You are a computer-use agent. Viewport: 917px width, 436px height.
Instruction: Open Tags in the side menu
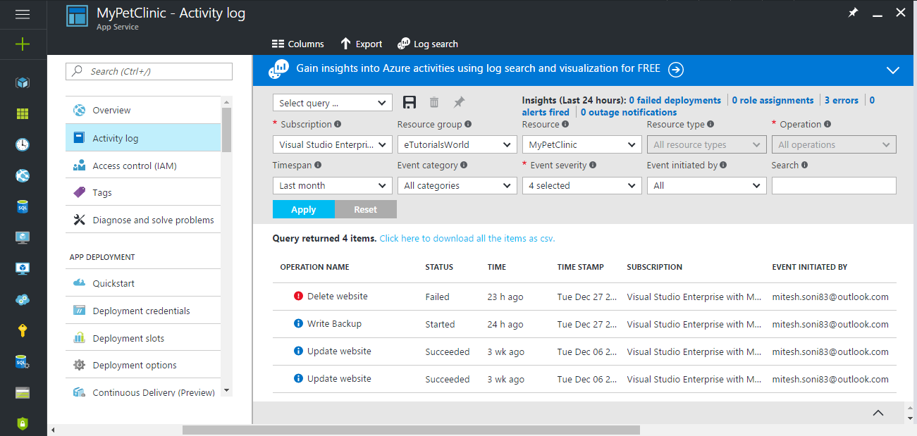tap(143, 192)
